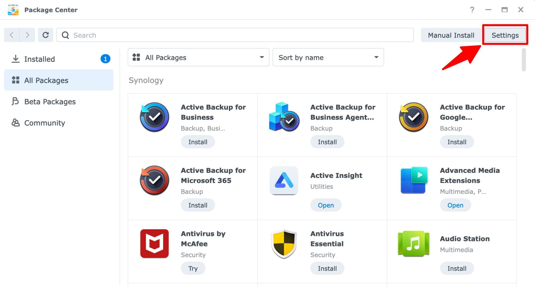The width and height of the screenshot is (535, 292).
Task: Expand the All Packages category dropdown
Action: pos(198,57)
